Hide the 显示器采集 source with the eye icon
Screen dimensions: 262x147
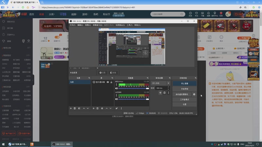108,82
